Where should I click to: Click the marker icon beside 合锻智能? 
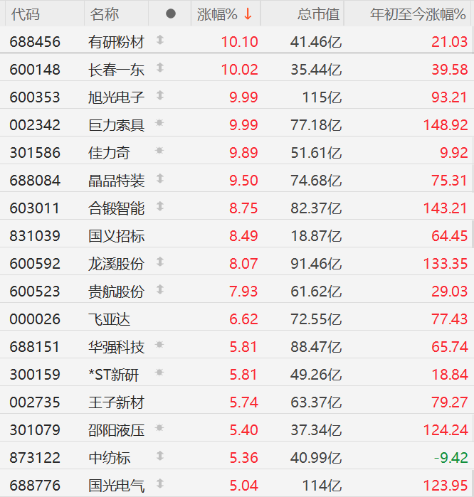click(x=160, y=206)
